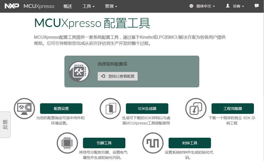The height and width of the screenshot is (161, 264).
Task: Open the 工程克隆器 project cloner
Action: pyautogui.click(x=233, y=109)
